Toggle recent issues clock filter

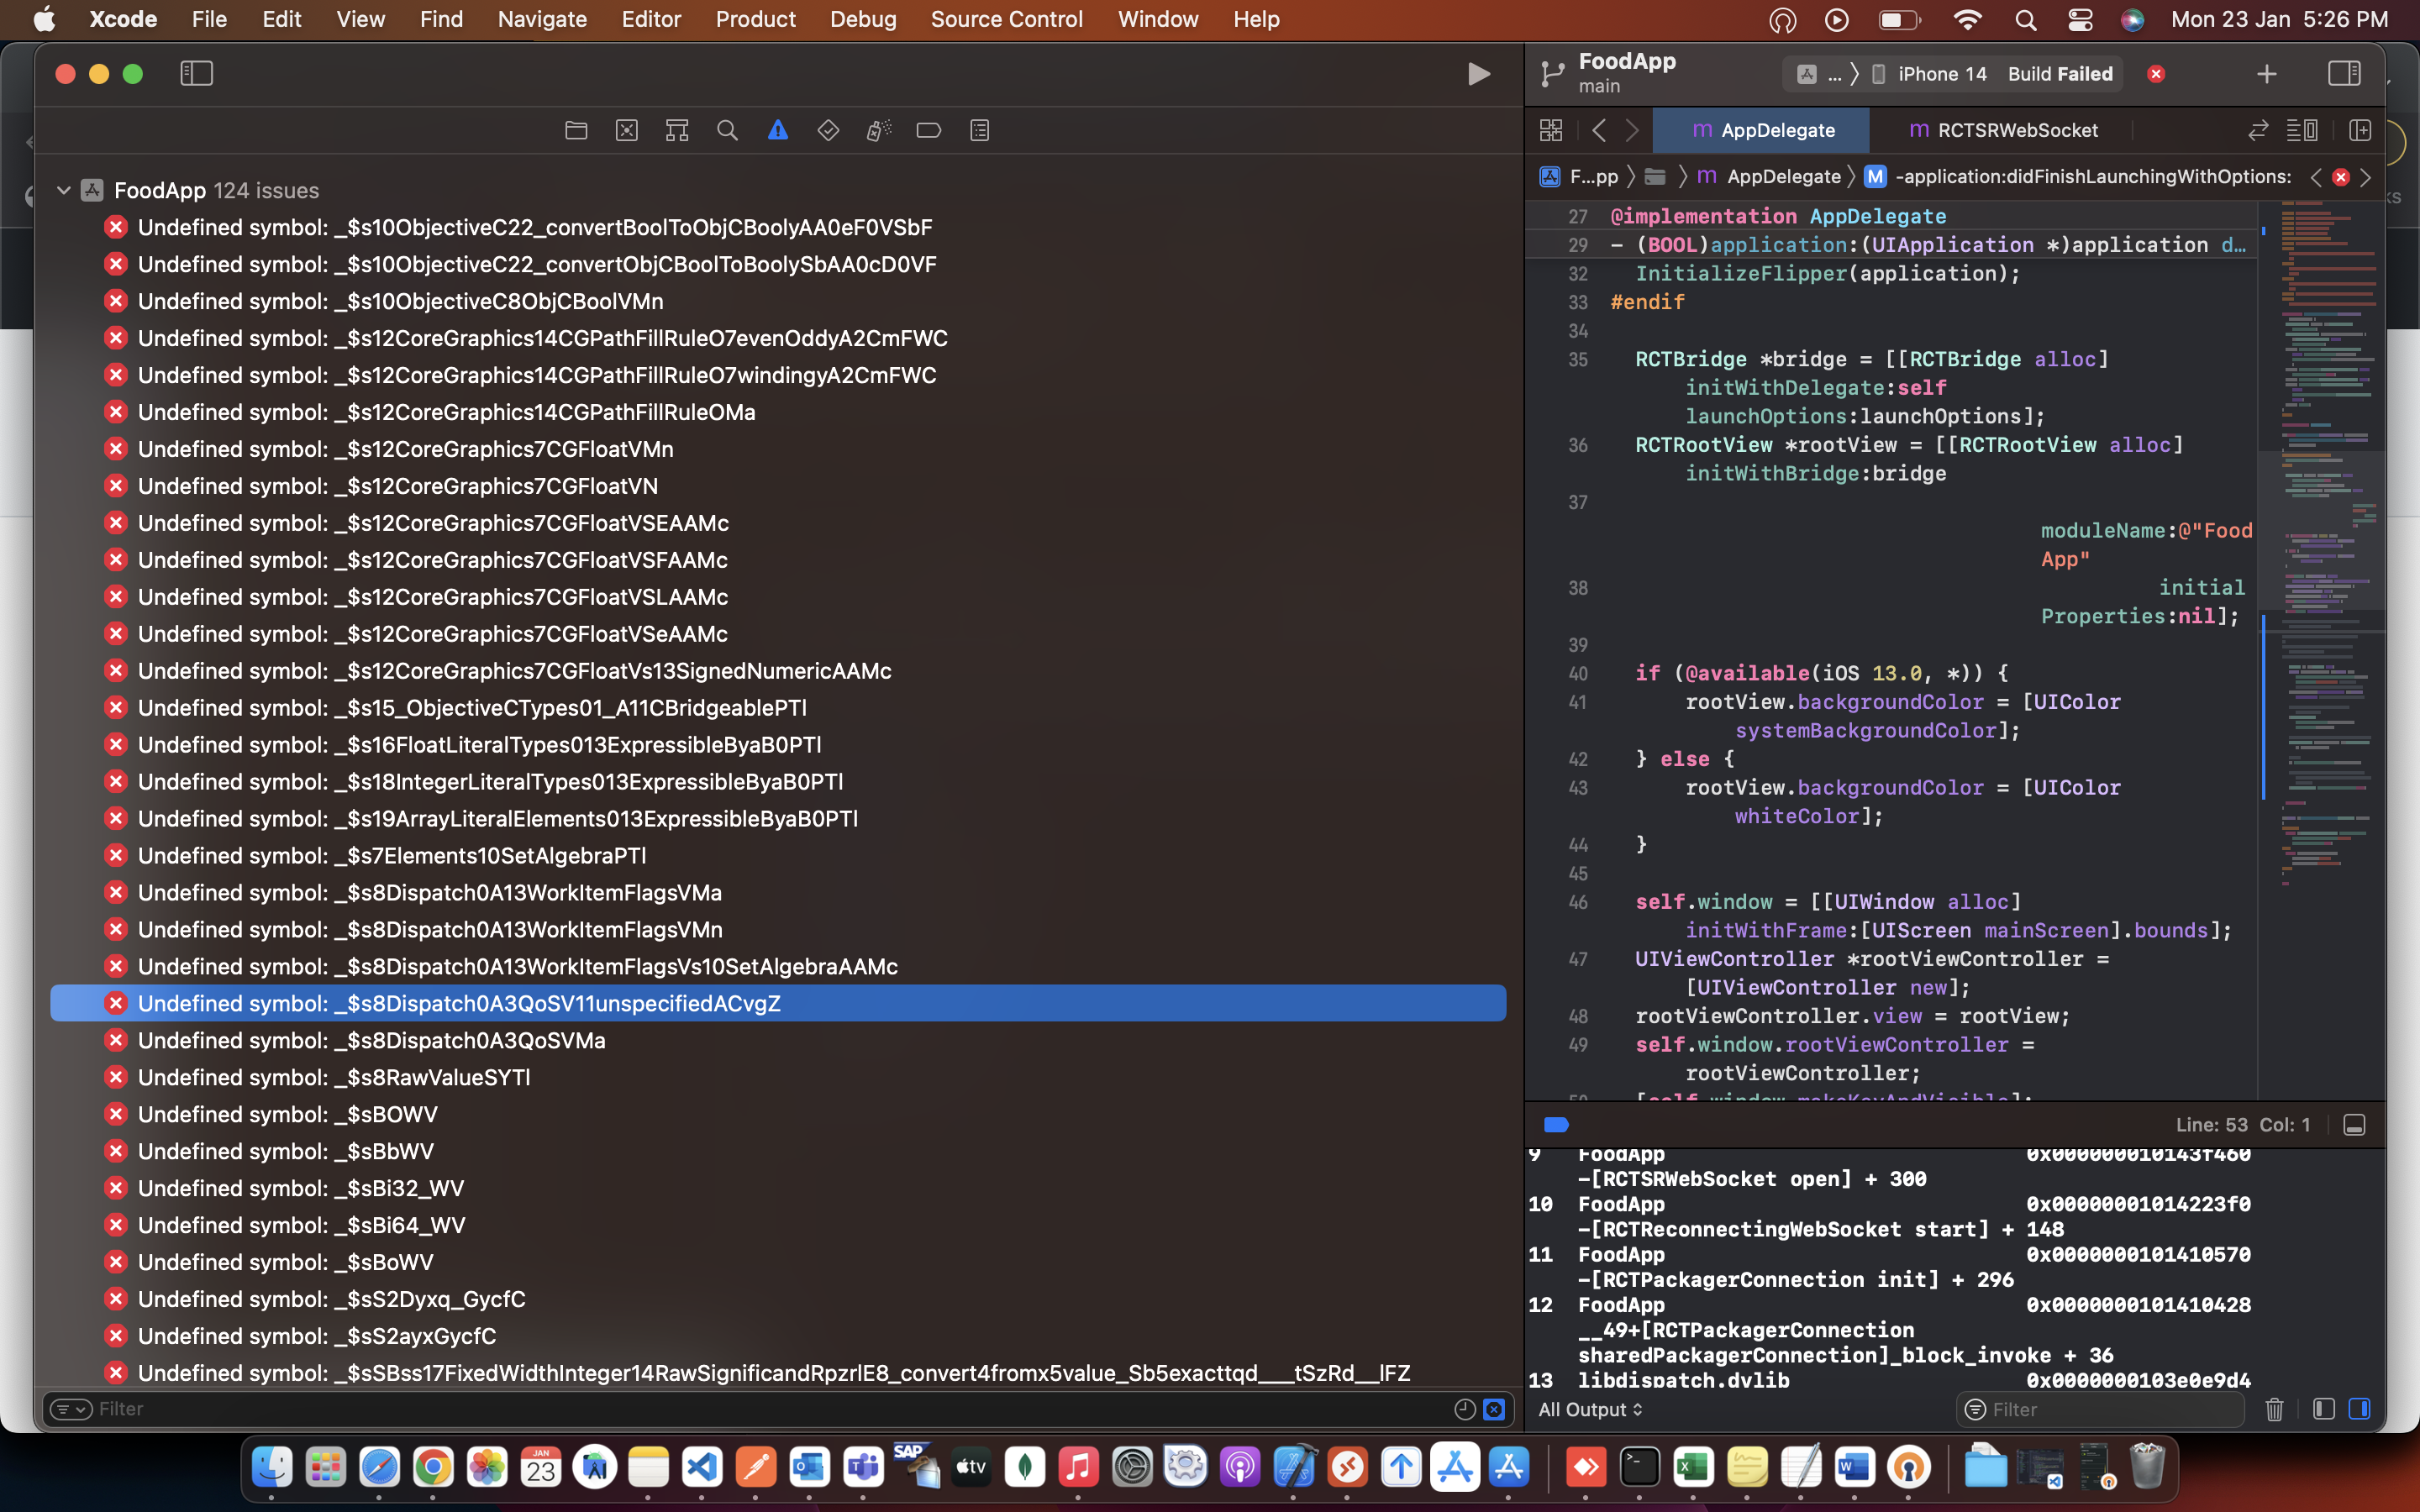1465,1409
